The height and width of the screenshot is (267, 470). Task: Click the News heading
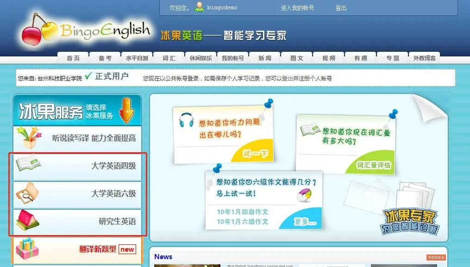(x=163, y=256)
